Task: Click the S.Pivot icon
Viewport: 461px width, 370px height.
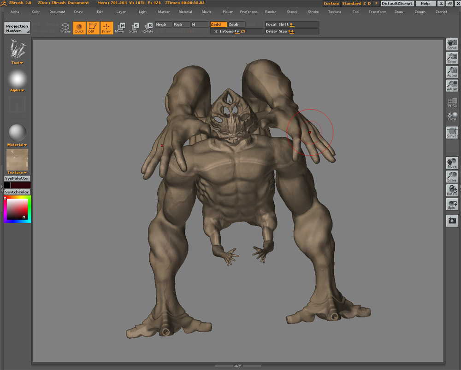Action: click(x=452, y=133)
